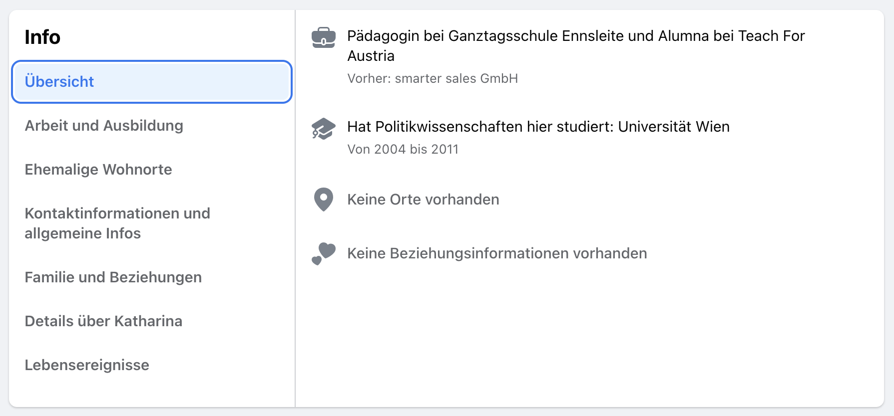This screenshot has width=894, height=416.
Task: Click 'Vorher: smarter sales GmbH' text
Action: tap(433, 78)
